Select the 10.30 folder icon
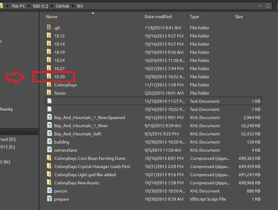This screenshot has height=210, width=278. coord(49,76)
